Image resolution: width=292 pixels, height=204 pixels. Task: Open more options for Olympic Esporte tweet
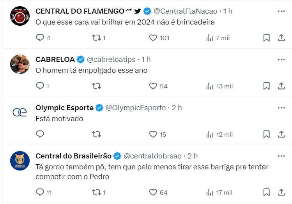tap(281, 108)
